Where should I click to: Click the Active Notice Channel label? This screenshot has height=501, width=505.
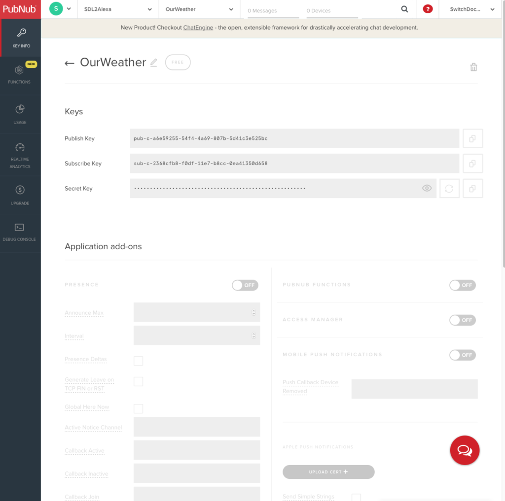(x=93, y=427)
